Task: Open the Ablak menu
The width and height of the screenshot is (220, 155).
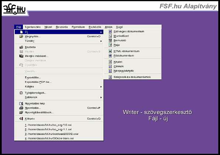Action: pos(108,27)
